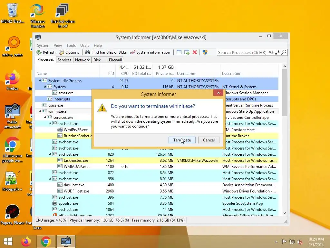Image resolution: width=330 pixels, height=248 pixels.
Task: Collapse the services.exe tree node
Action: click(45, 117)
